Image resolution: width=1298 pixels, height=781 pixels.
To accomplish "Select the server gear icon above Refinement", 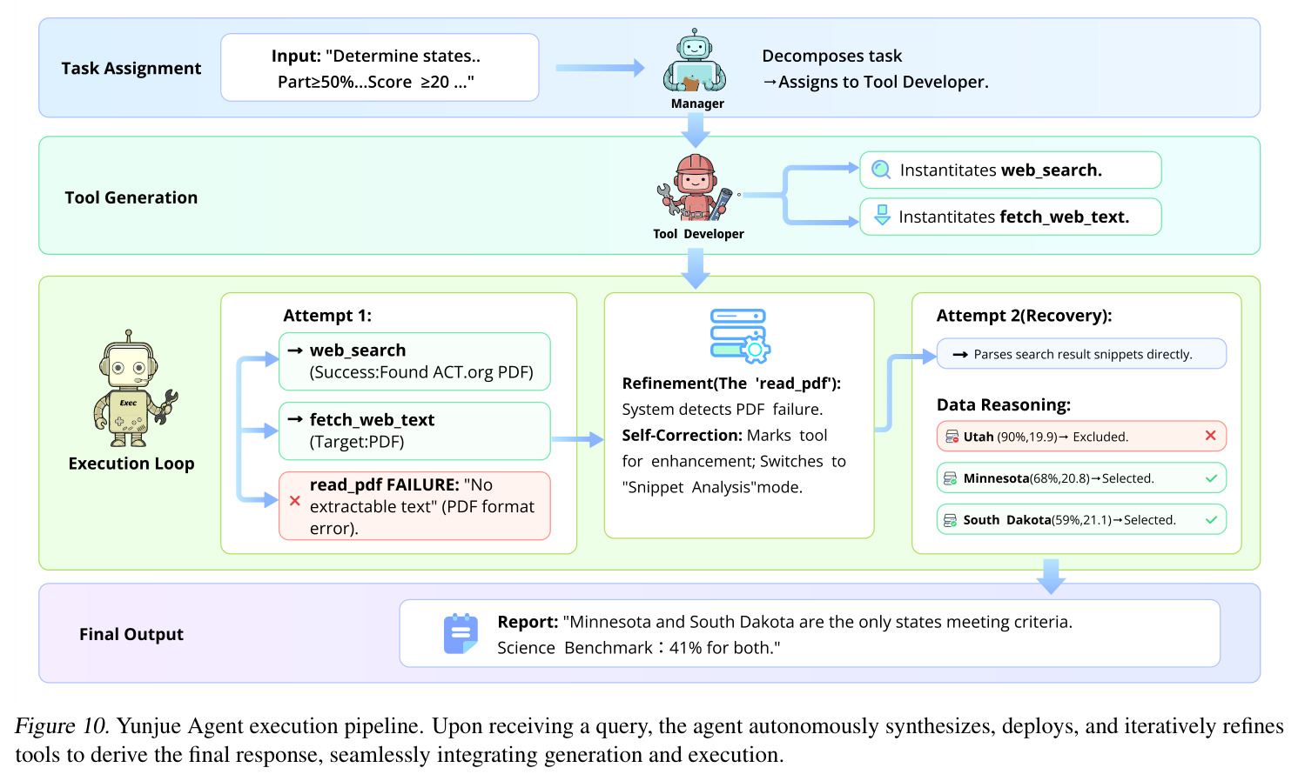I will coord(739,335).
